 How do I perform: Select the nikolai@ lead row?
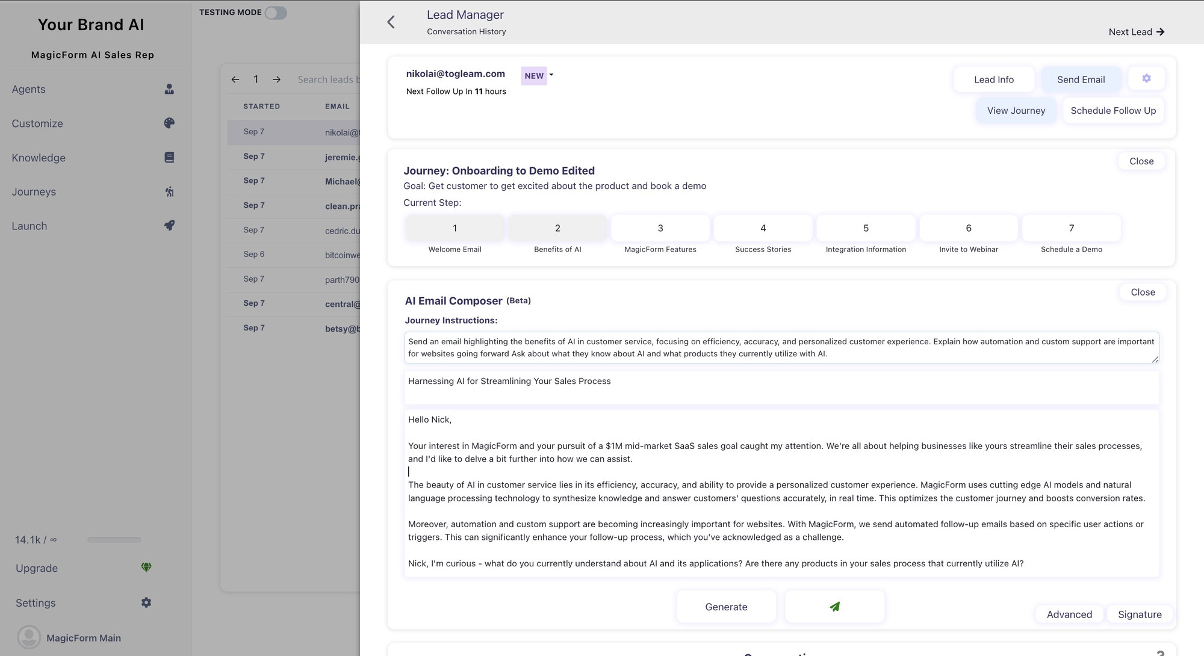pyautogui.click(x=293, y=132)
